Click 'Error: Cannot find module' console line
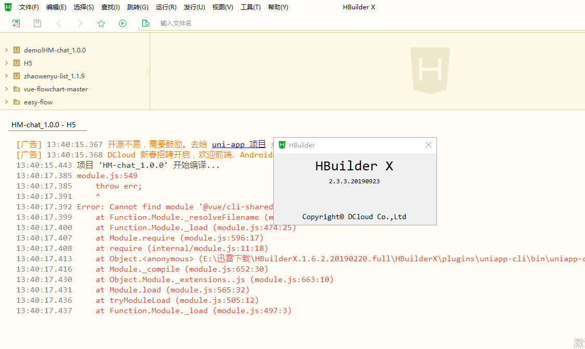Image resolution: width=585 pixels, height=349 pixels. pos(175,207)
